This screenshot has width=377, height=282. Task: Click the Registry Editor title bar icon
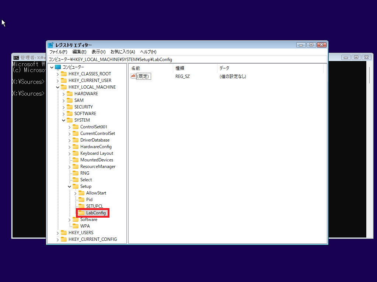click(x=51, y=45)
